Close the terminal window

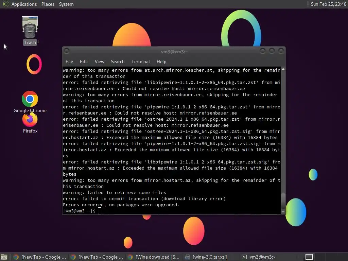tap(281, 51)
